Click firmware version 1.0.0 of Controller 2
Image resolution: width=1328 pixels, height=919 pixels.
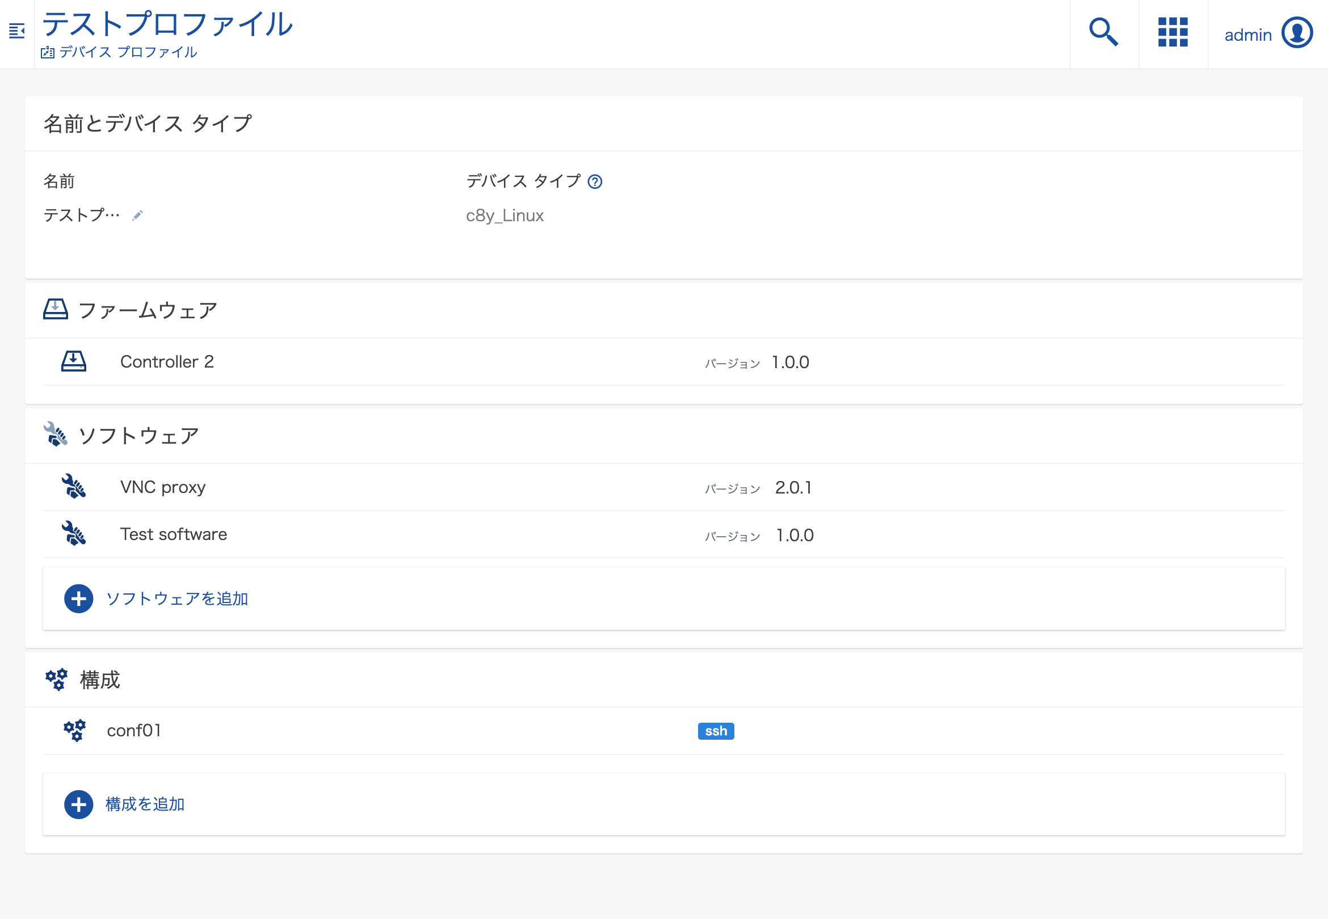(x=790, y=362)
